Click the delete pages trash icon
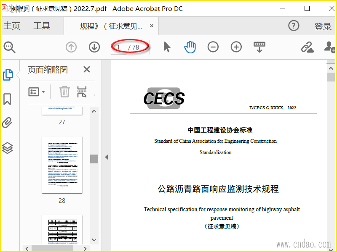 click(x=64, y=92)
